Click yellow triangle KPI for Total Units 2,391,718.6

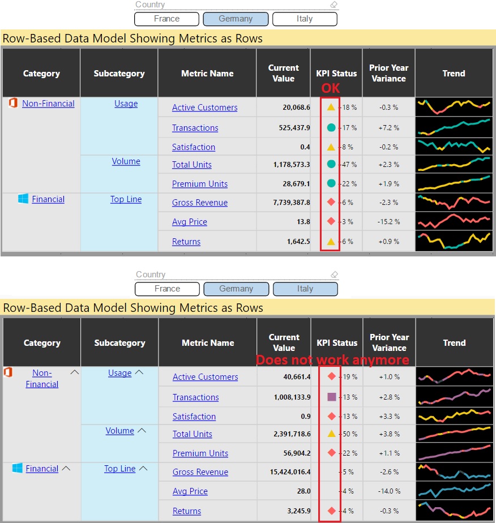tap(332, 434)
